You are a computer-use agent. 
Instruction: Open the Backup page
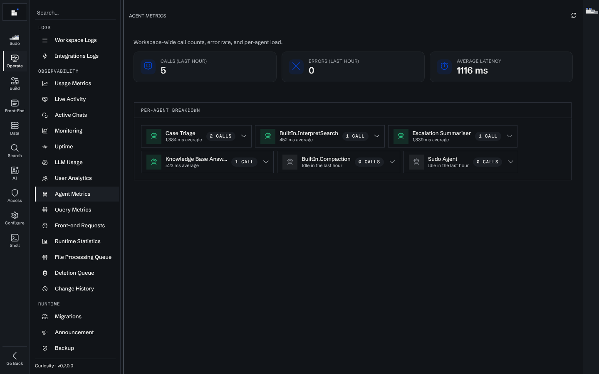pos(77,348)
